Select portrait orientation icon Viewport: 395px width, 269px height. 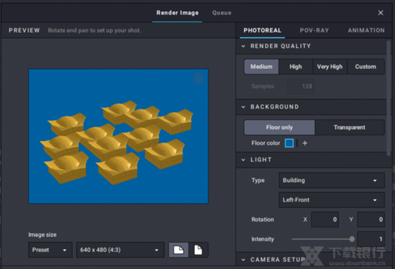pos(198,250)
